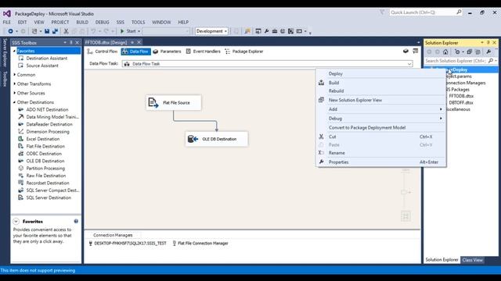
Task: Click the Flat File Source component icon
Action: (x=153, y=102)
